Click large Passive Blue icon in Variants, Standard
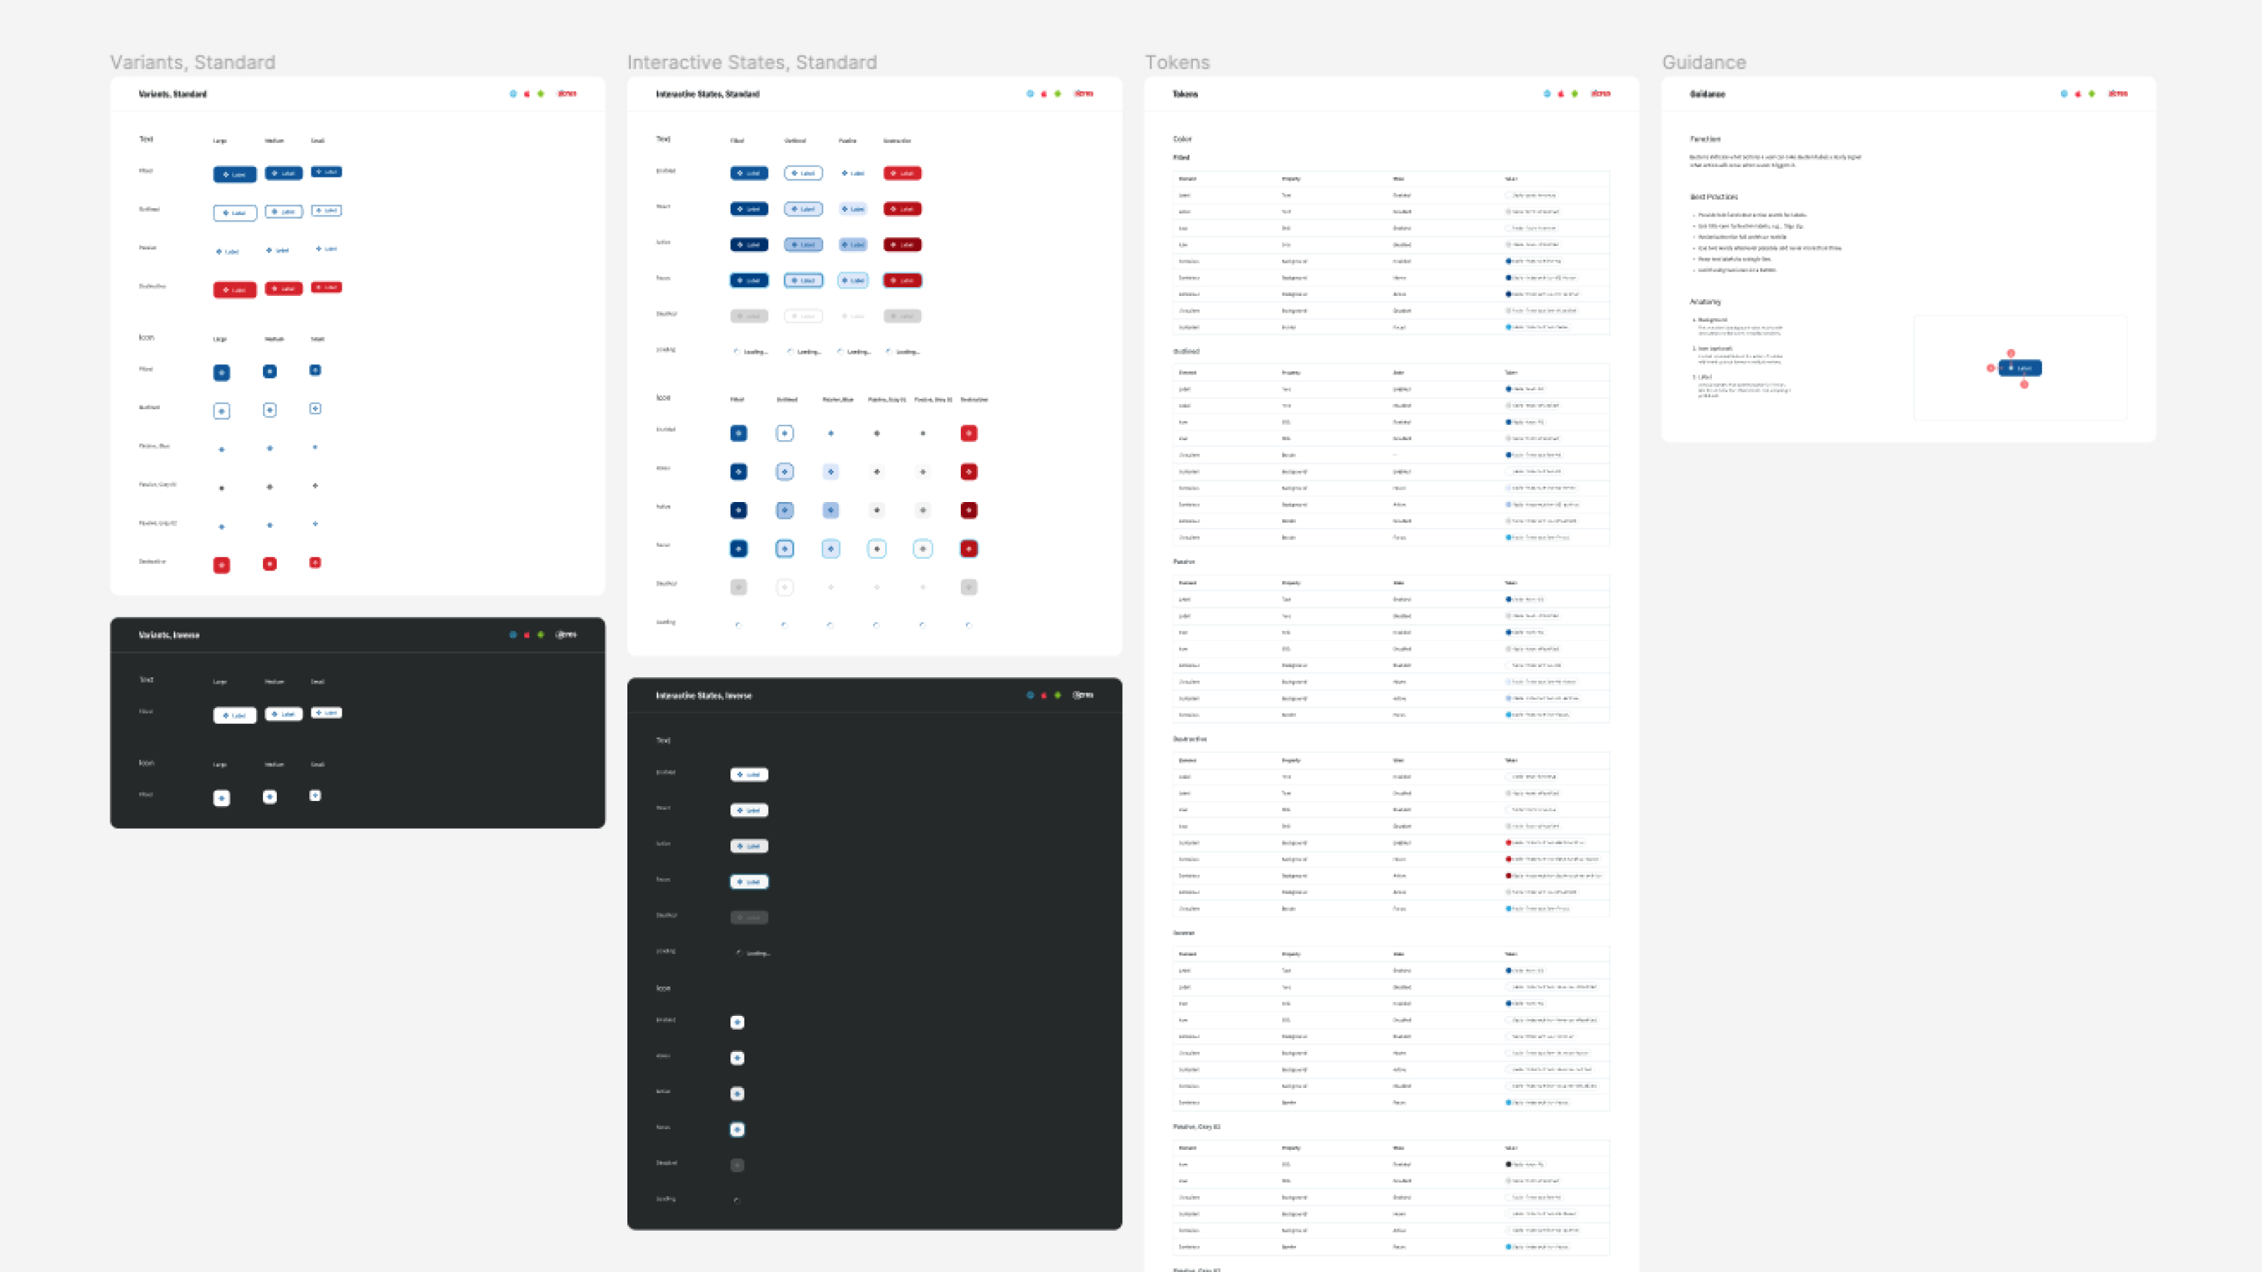This screenshot has width=2262, height=1272. point(222,450)
